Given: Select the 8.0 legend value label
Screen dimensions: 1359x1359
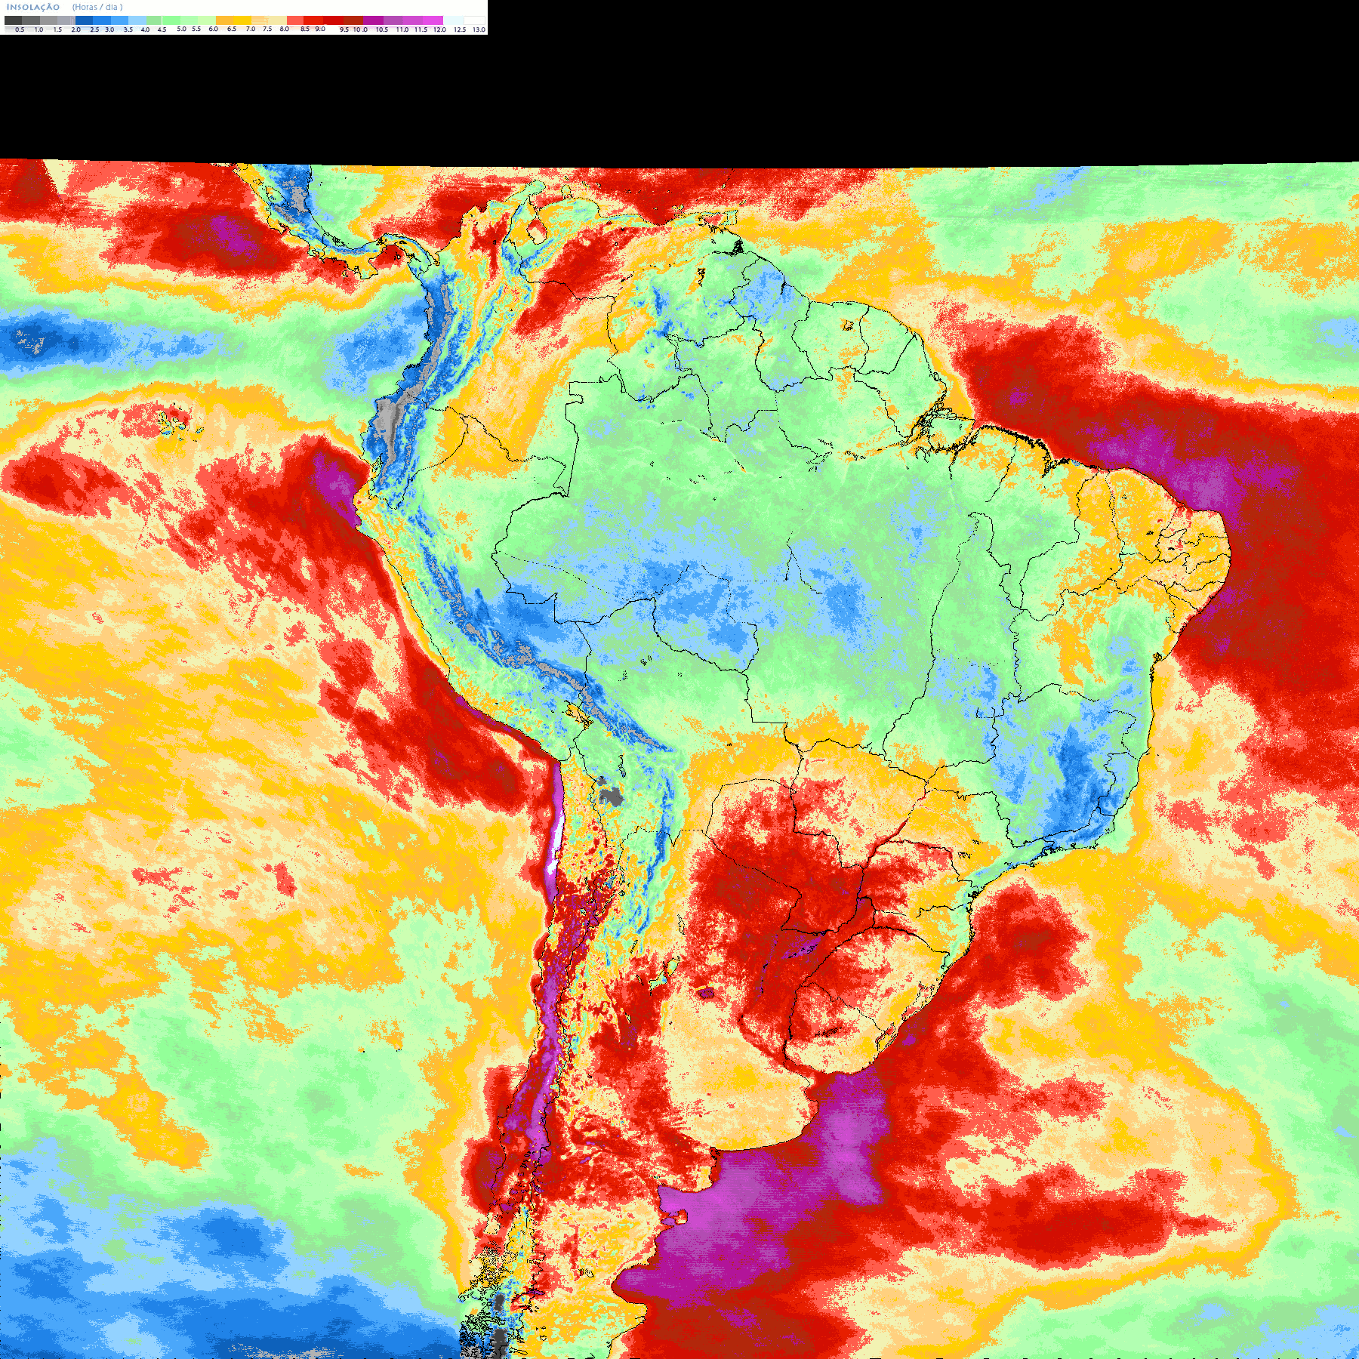Looking at the screenshot, I should 285,29.
